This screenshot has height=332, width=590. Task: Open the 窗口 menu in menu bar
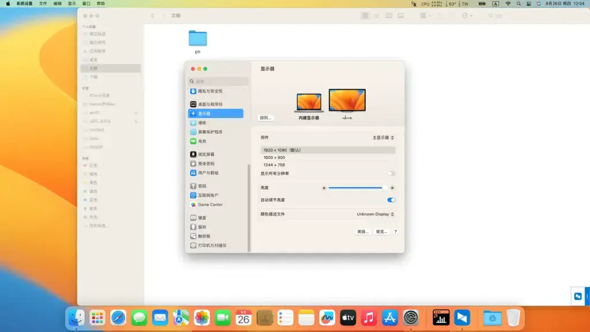[x=86, y=4]
